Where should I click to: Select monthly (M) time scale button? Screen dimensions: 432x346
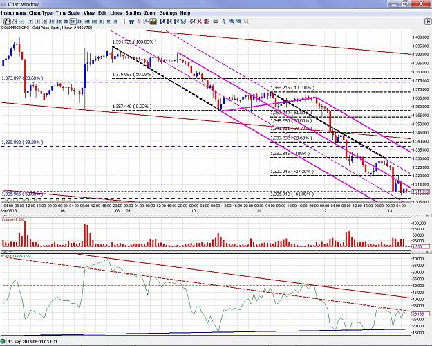(x=115, y=21)
